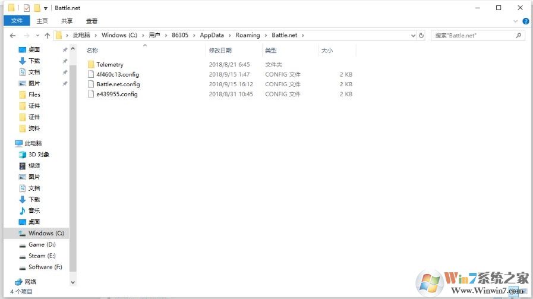Open 桌面 under 此电脑
533x299 pixels.
pos(34,222)
